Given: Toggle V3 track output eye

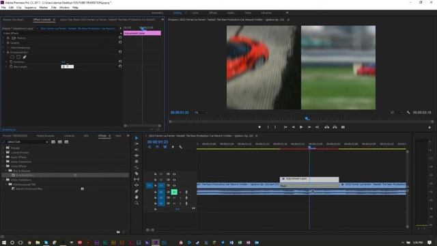Looking at the screenshot, I should [174, 174].
